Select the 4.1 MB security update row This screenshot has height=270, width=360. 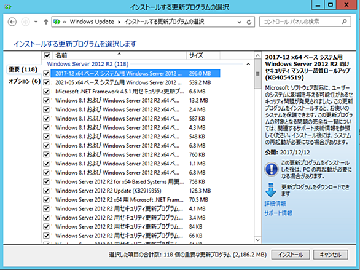pos(135,208)
